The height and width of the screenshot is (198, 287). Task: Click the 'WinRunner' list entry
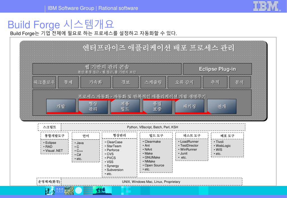(189, 149)
